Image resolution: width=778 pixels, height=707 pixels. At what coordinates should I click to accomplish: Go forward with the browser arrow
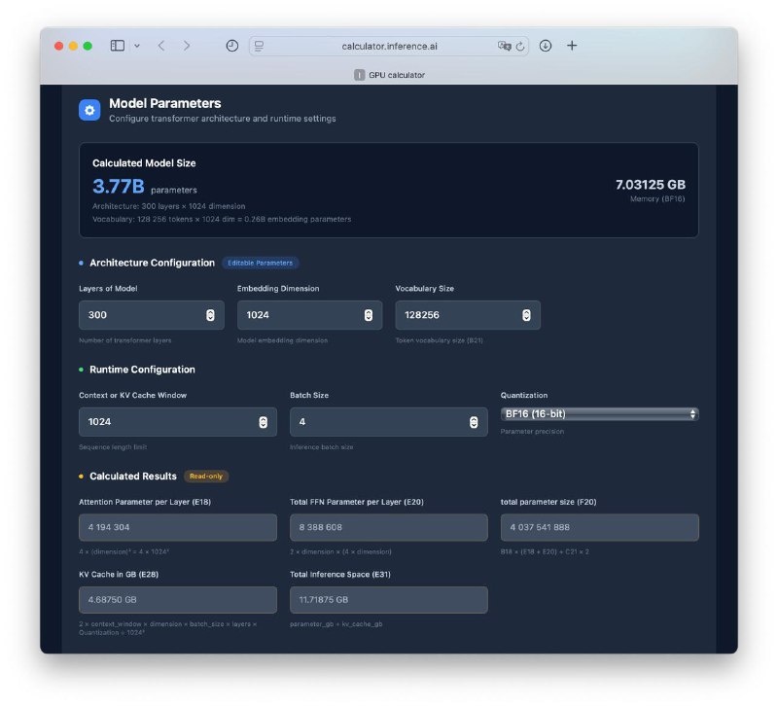pos(187,46)
